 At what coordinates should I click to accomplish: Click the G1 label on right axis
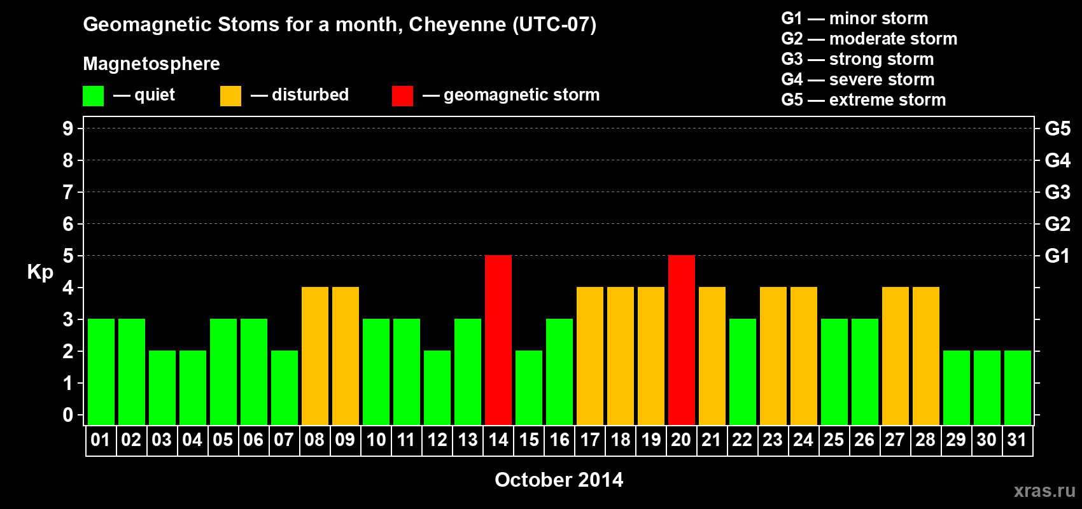click(1057, 256)
